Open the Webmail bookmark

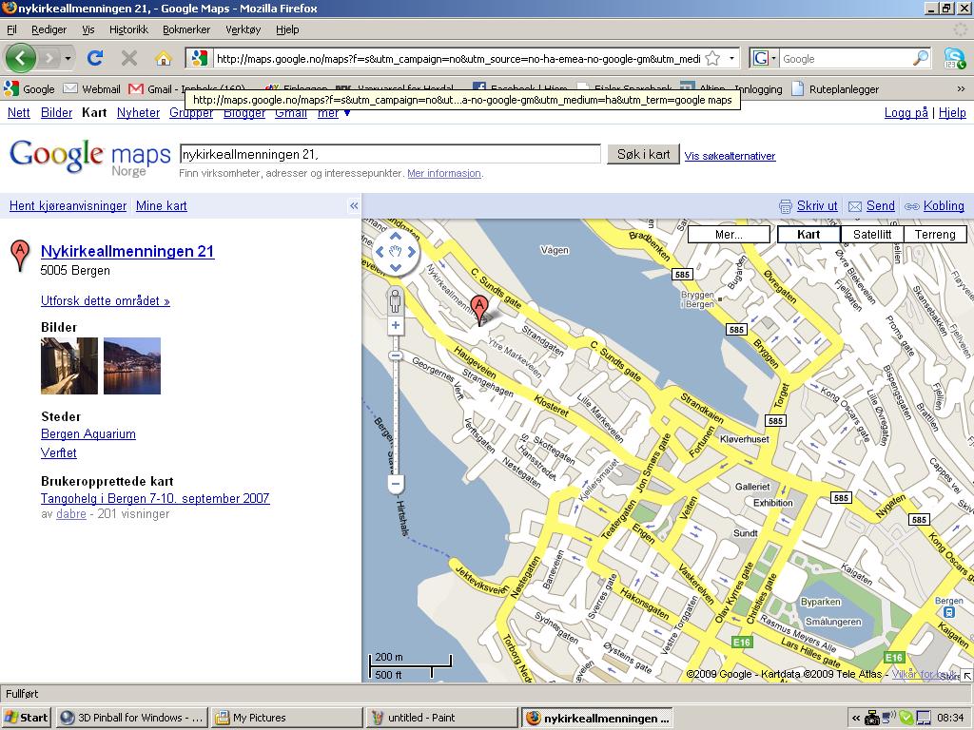92,88
